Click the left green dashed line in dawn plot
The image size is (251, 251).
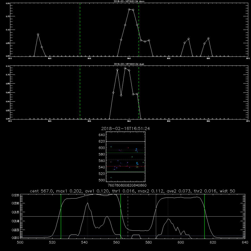(80, 30)
